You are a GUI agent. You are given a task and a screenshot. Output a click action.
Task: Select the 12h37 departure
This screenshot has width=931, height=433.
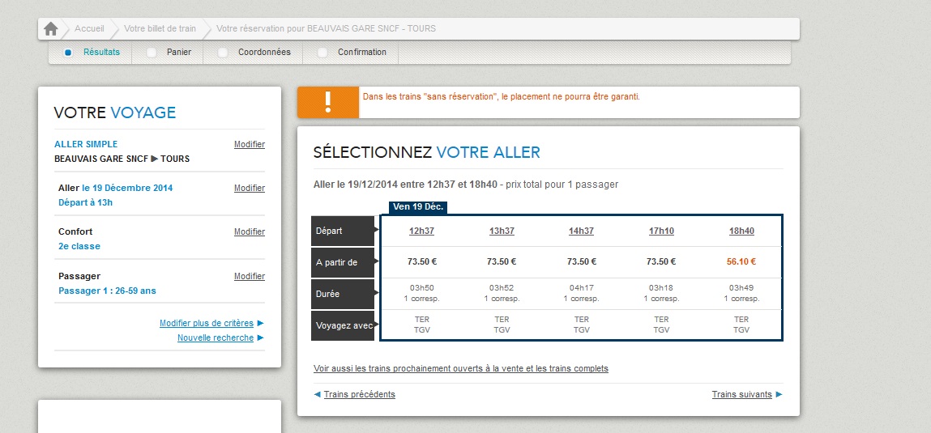(x=421, y=231)
